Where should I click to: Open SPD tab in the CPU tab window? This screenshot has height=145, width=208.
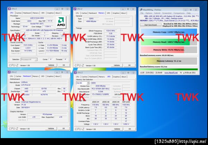click(43, 13)
